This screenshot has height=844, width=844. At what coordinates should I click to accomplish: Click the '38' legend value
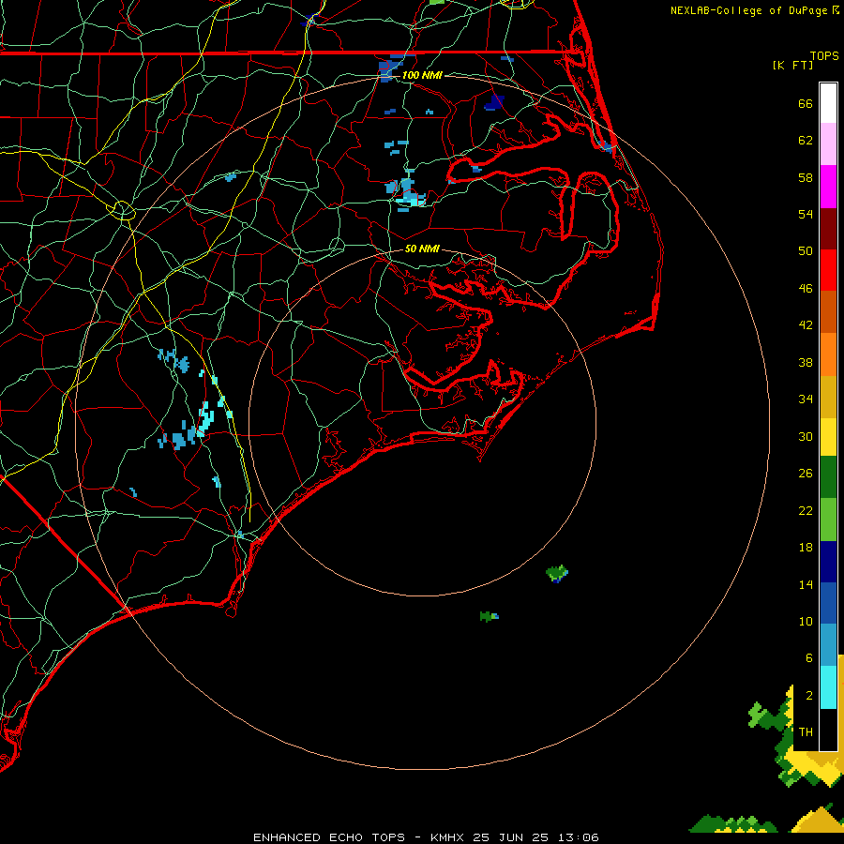pos(806,362)
